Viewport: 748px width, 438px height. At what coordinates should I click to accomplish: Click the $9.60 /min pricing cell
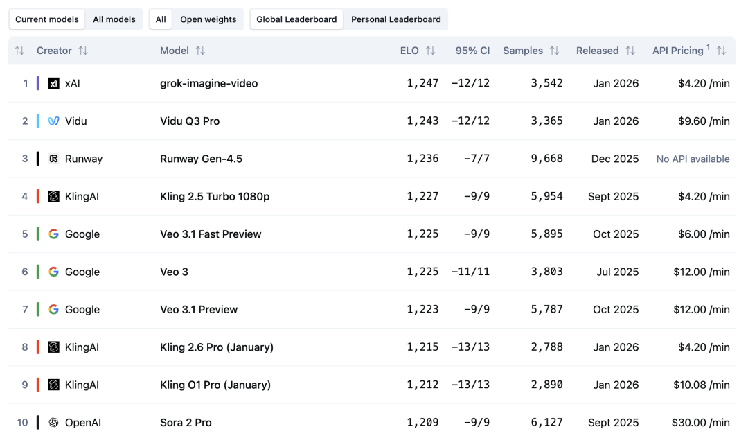[x=704, y=121]
